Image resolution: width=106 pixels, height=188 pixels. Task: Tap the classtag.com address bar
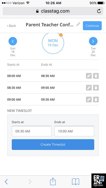coord(53,11)
